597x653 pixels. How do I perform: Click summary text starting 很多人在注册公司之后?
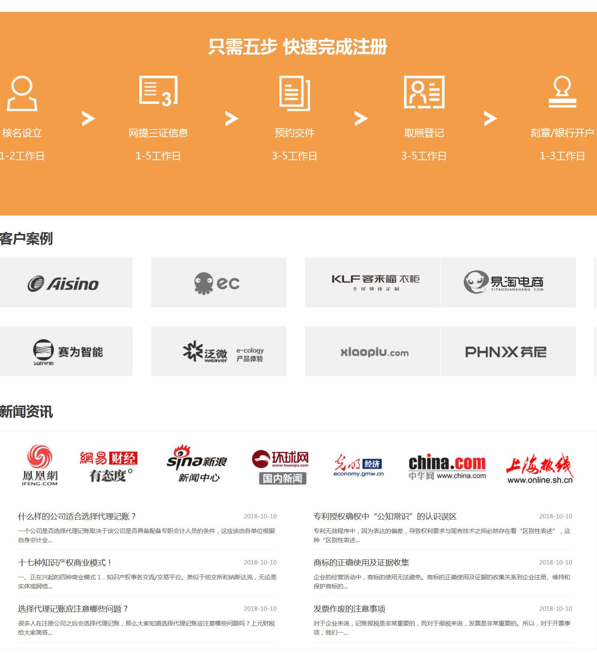point(146,628)
